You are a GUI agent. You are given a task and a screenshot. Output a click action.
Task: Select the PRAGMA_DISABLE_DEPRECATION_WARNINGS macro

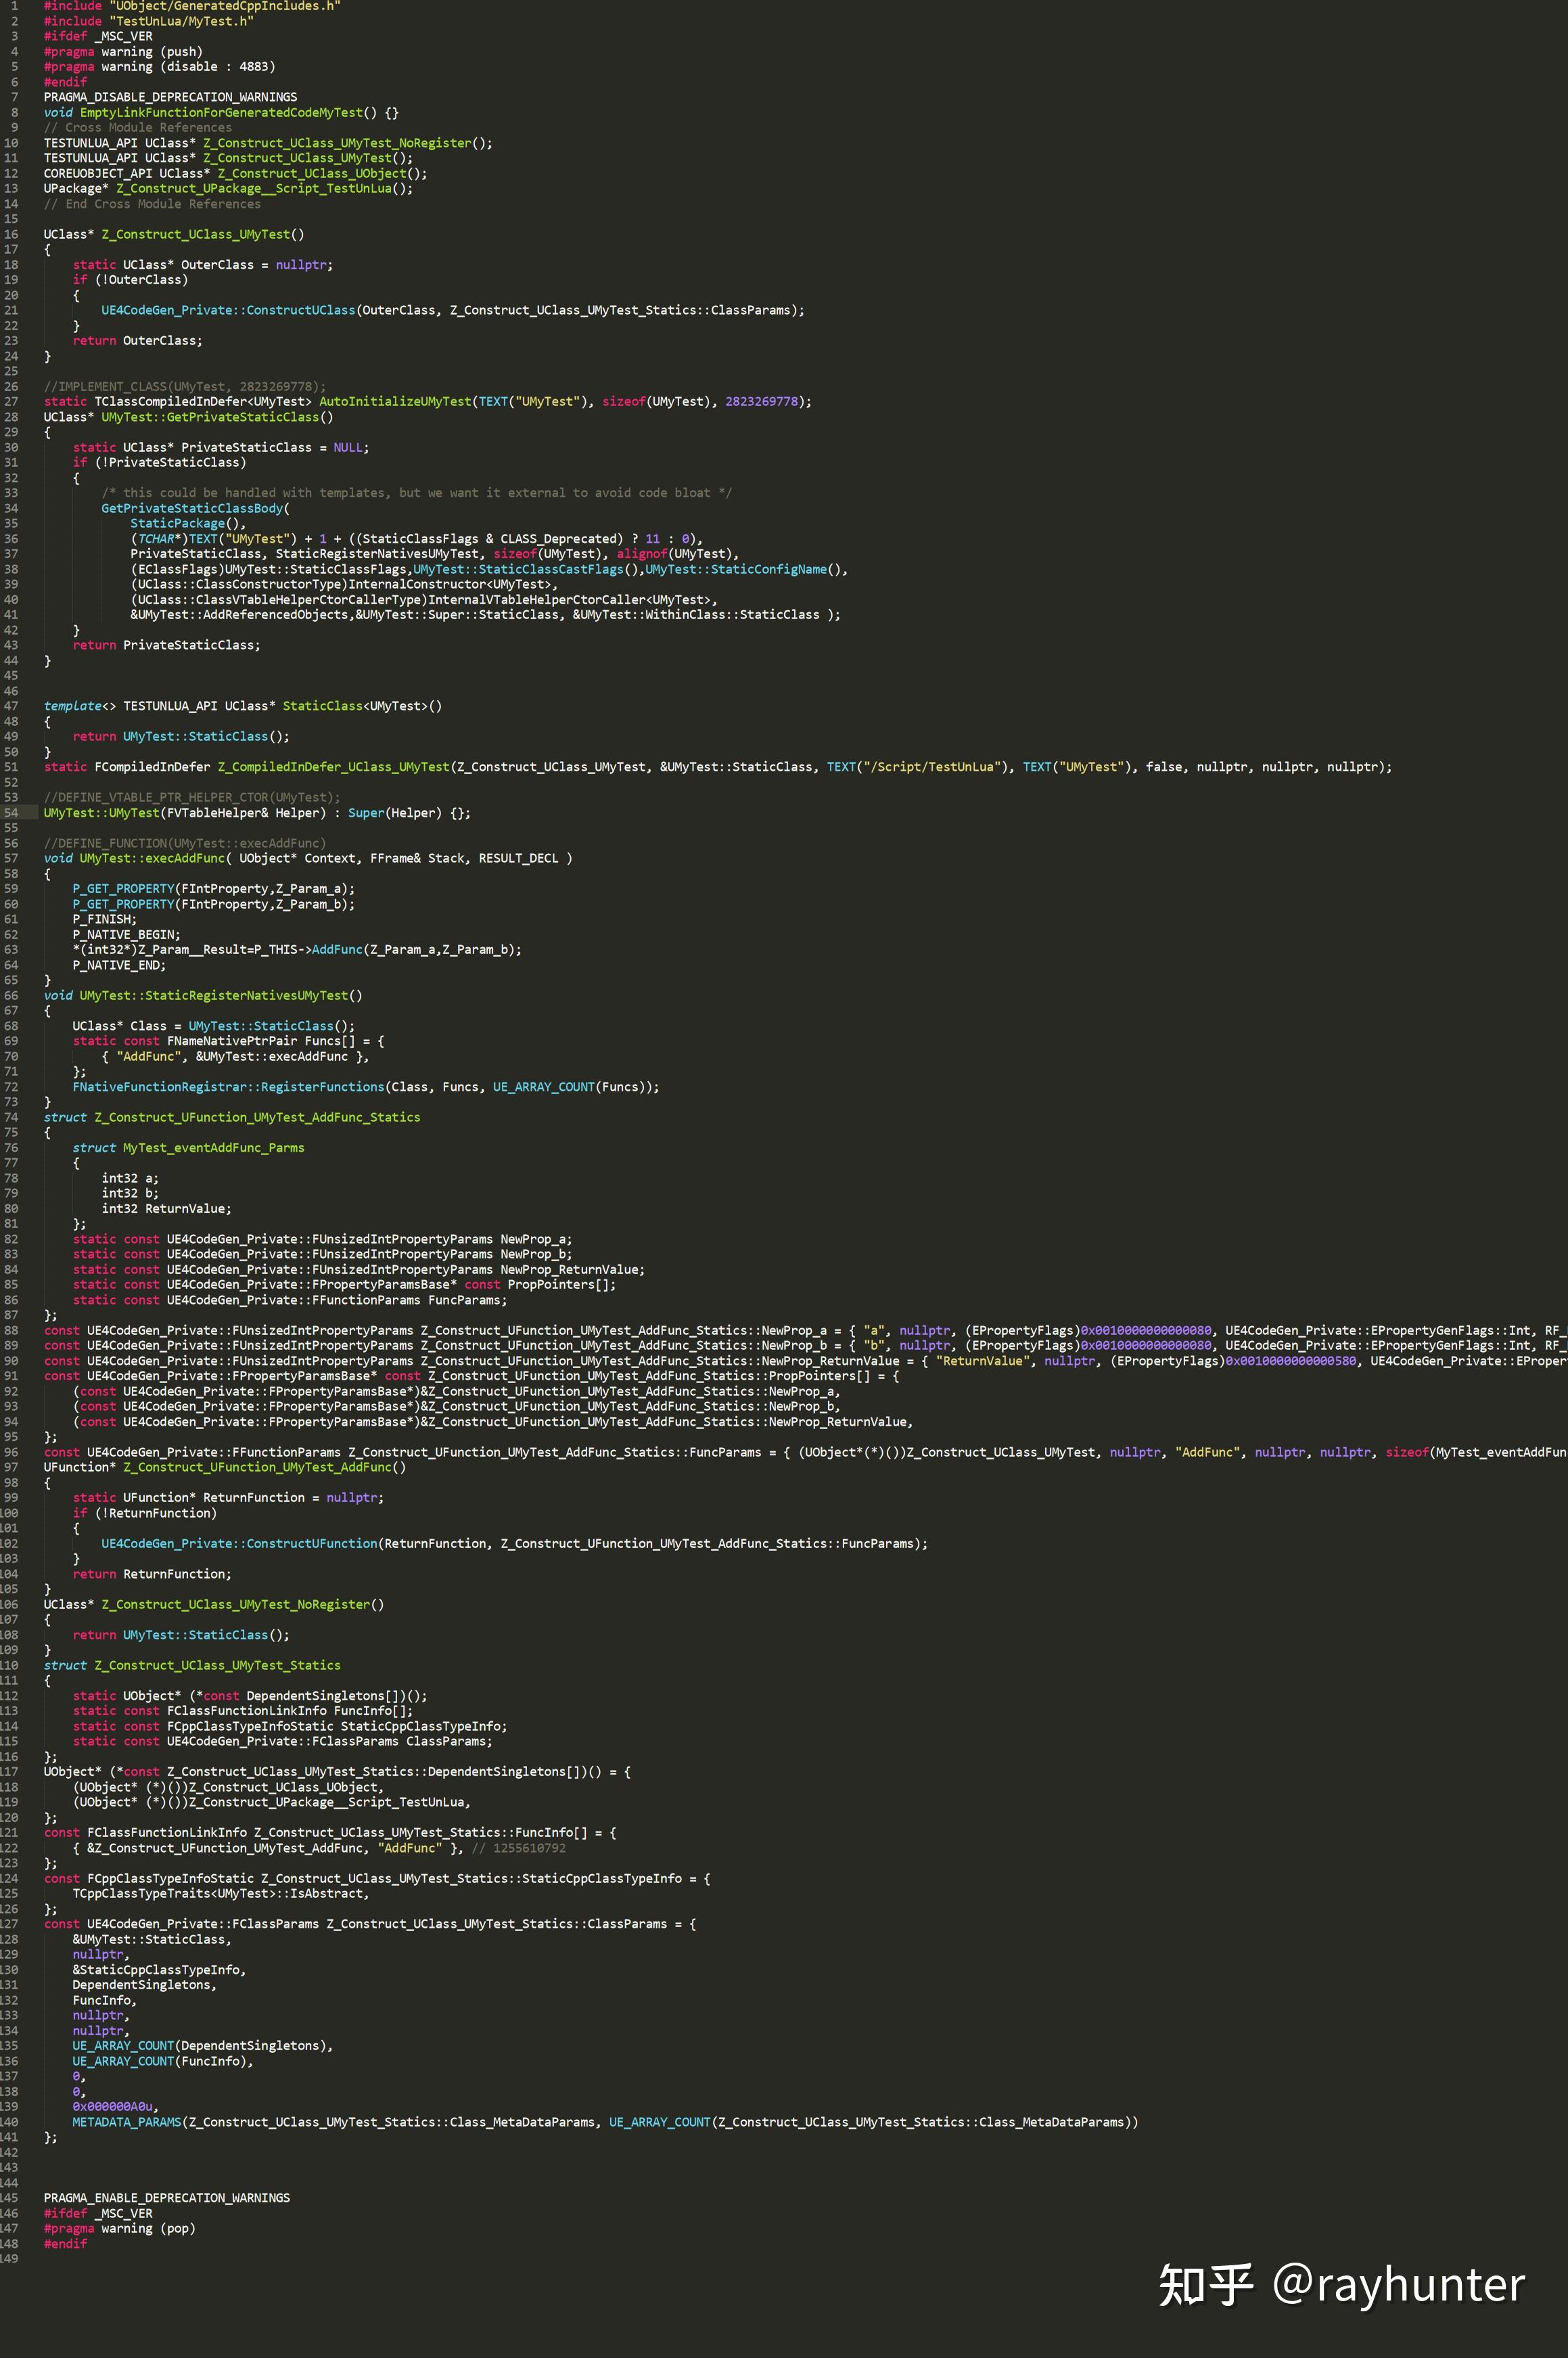(x=170, y=96)
